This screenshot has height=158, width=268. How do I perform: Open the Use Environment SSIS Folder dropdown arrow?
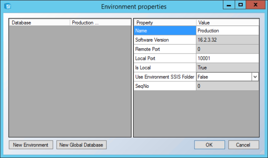pyautogui.click(x=255, y=77)
